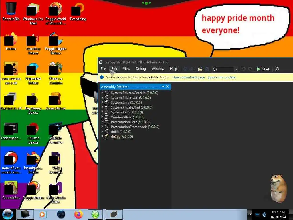The height and width of the screenshot is (220, 293).
Task: Click the Redo arrow in dnSpy toolbar
Action: pyautogui.click(x=250, y=69)
